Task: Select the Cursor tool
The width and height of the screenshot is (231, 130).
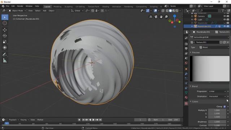Action: [x=5, y=23]
